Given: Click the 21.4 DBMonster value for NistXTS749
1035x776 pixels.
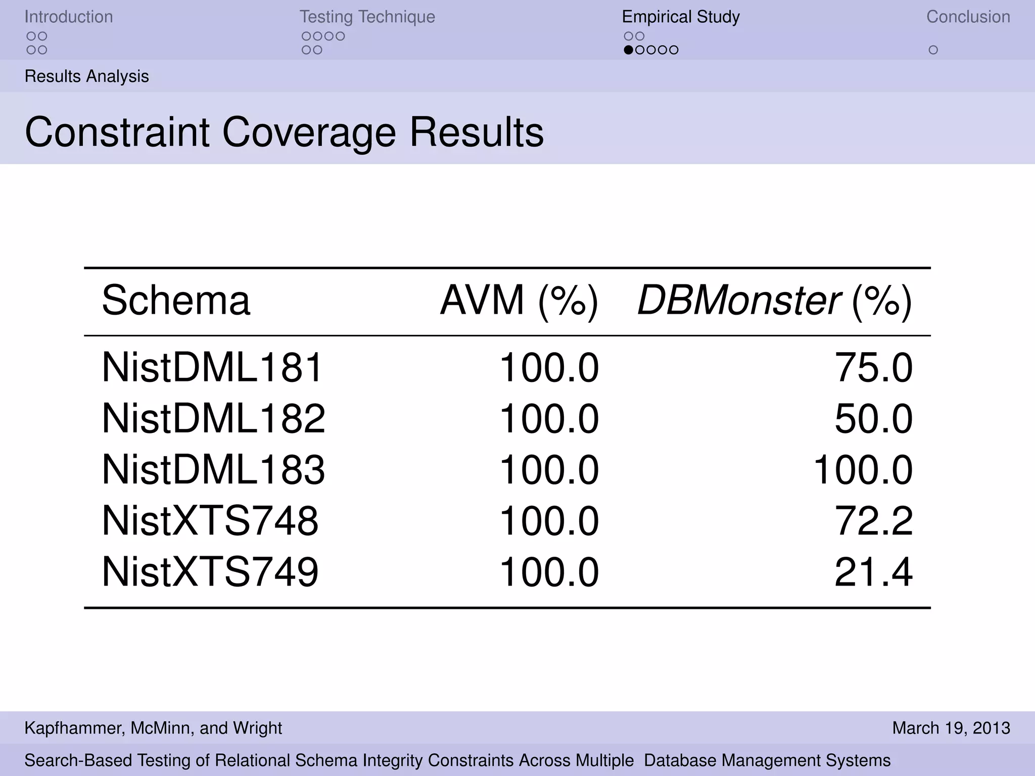Looking at the screenshot, I should click(874, 572).
